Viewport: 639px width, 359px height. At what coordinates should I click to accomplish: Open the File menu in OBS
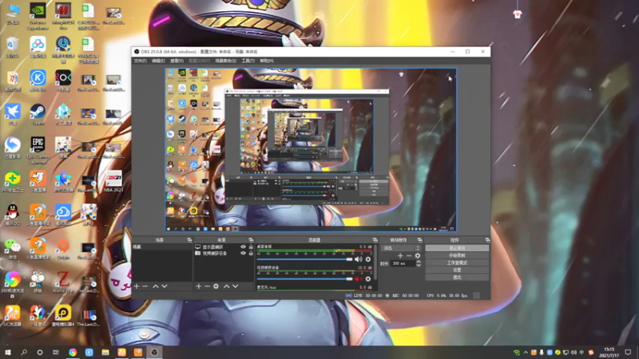tap(141, 61)
